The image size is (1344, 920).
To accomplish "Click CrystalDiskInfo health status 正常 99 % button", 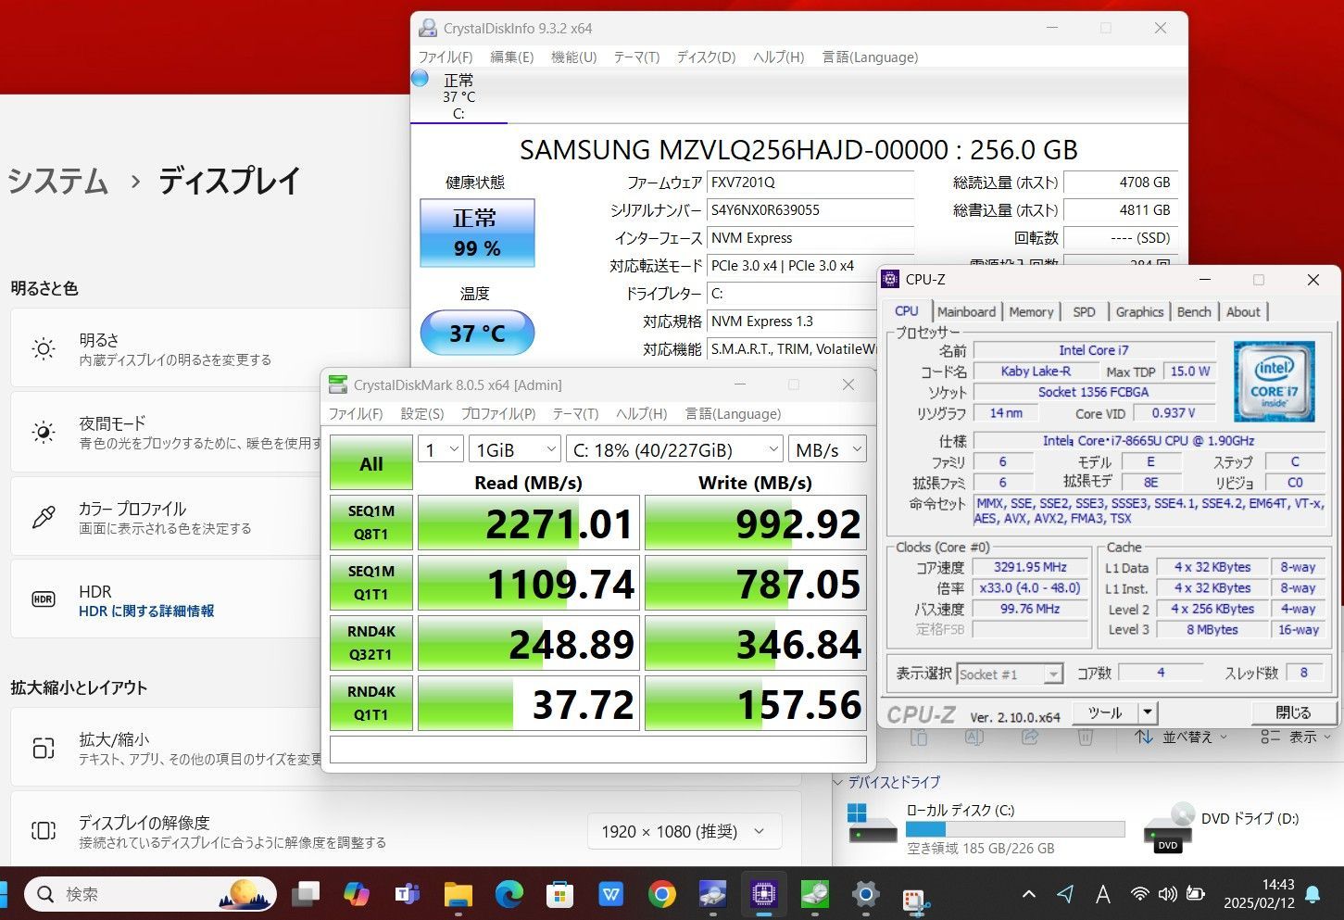I will (x=477, y=233).
